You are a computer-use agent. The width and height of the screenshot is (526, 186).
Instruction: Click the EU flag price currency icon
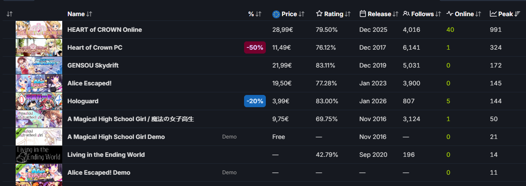tap(276, 14)
